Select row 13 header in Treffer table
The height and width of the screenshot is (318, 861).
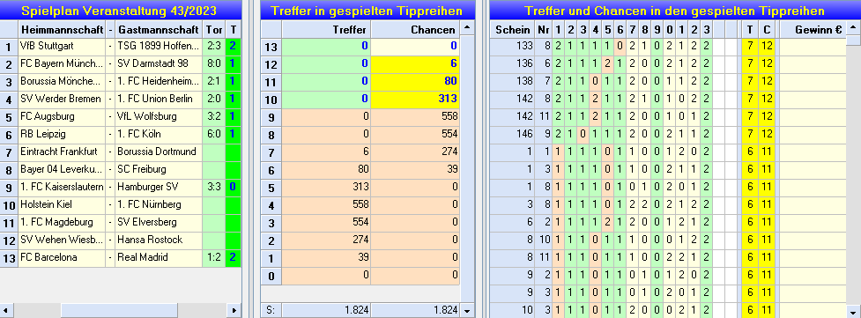271,47
